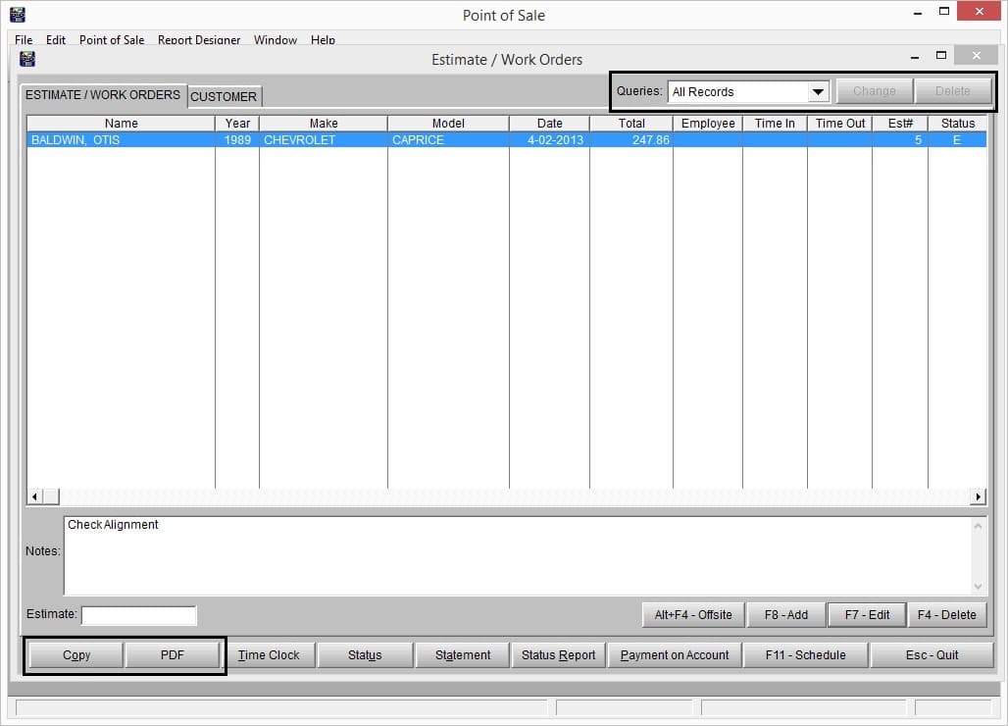Click the horizontal scrollbar right arrow
Viewport: 1008px width, 726px height.
(x=978, y=497)
